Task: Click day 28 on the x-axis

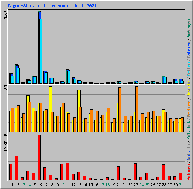Action: (164, 185)
